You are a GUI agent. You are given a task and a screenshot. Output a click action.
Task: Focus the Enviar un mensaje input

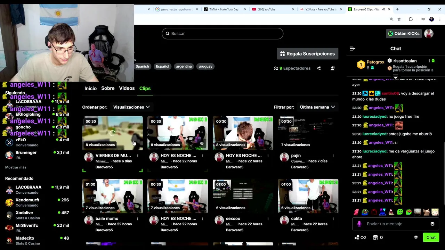(396, 224)
